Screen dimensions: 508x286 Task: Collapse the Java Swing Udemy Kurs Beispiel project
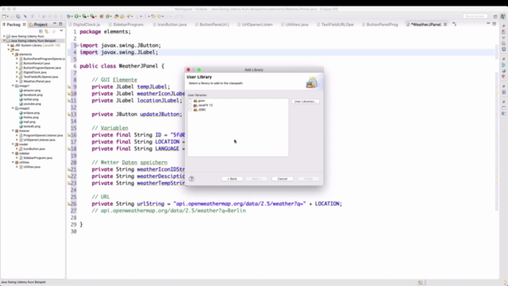pyautogui.click(x=4, y=41)
